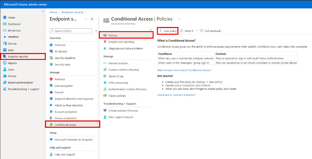Screen dimensions: 312x159
Task: Open the Reports icon in sidebar
Action: 5,63
